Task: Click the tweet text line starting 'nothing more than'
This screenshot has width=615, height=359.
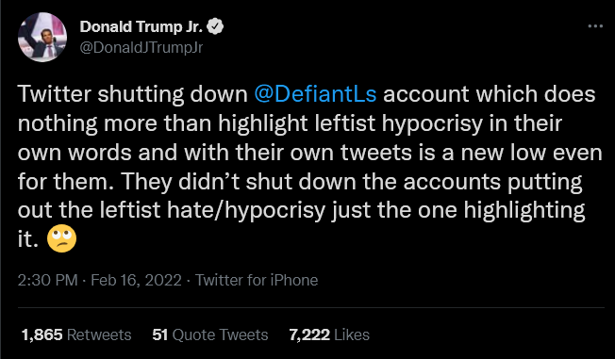Action: tap(291, 123)
